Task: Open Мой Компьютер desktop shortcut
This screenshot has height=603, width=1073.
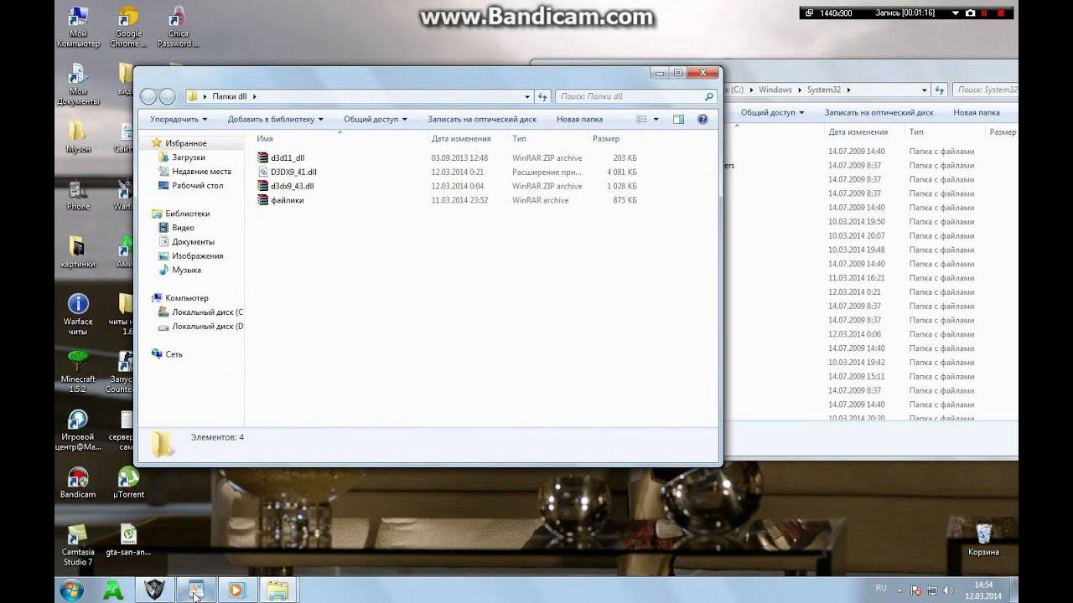Action: pos(78,28)
